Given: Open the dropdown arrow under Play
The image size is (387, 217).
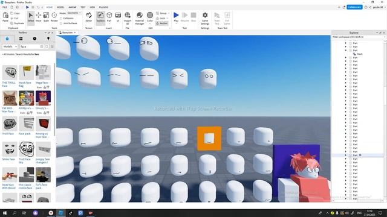Looking at the screenshot, I should pos(176,24).
